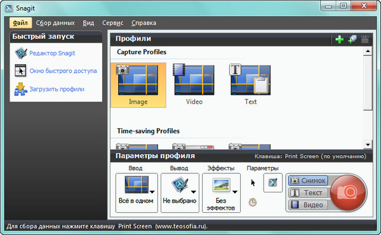Select the Image capture profile
Screen dimensions: 381x235
[138, 85]
